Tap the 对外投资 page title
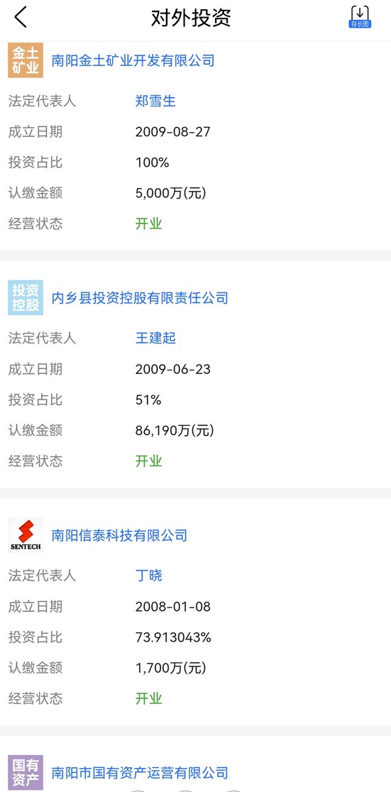Image resolution: width=391 pixels, height=792 pixels. click(191, 18)
